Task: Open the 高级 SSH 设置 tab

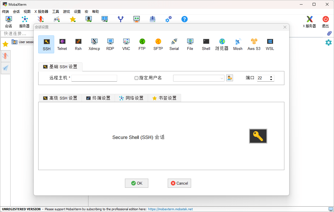Action: [60, 98]
